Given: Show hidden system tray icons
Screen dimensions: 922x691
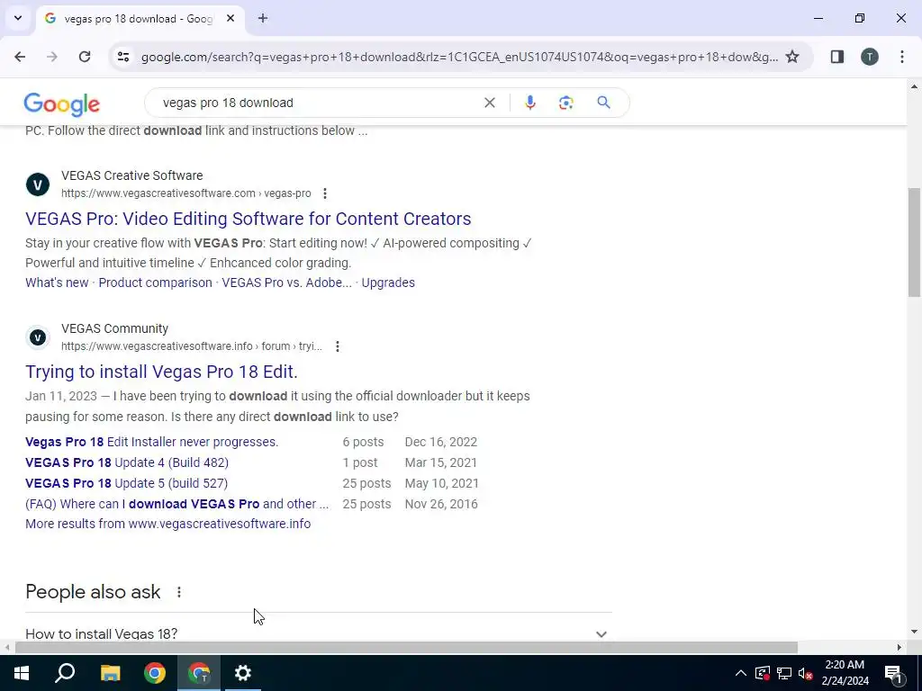Looking at the screenshot, I should click(x=741, y=673).
